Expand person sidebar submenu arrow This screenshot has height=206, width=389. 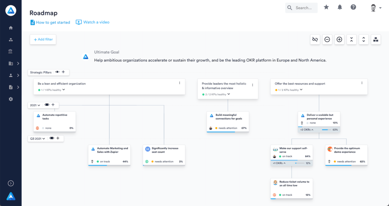click(18, 76)
